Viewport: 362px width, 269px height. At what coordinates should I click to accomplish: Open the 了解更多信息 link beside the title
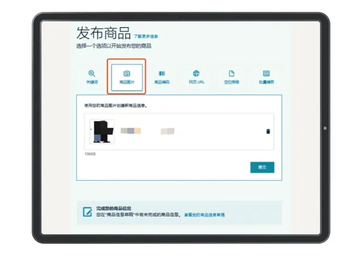coord(146,36)
